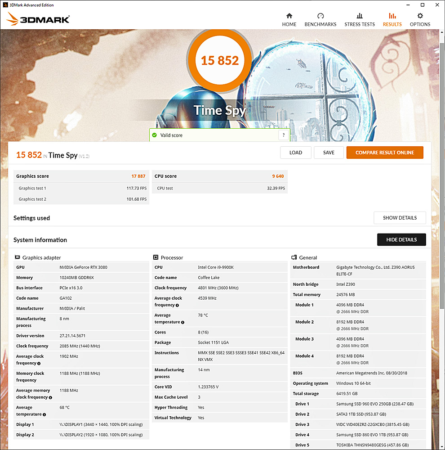Click the General section icon
The width and height of the screenshot is (445, 450).
pyautogui.click(x=294, y=257)
